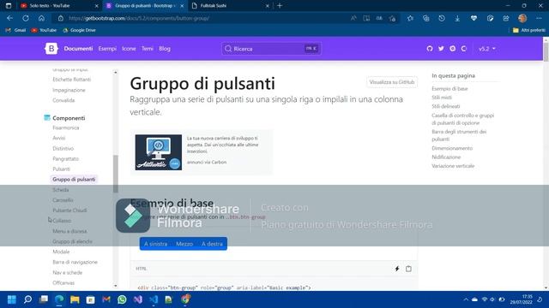
Task: Jump to Variazione verticale section
Action: [x=453, y=166]
